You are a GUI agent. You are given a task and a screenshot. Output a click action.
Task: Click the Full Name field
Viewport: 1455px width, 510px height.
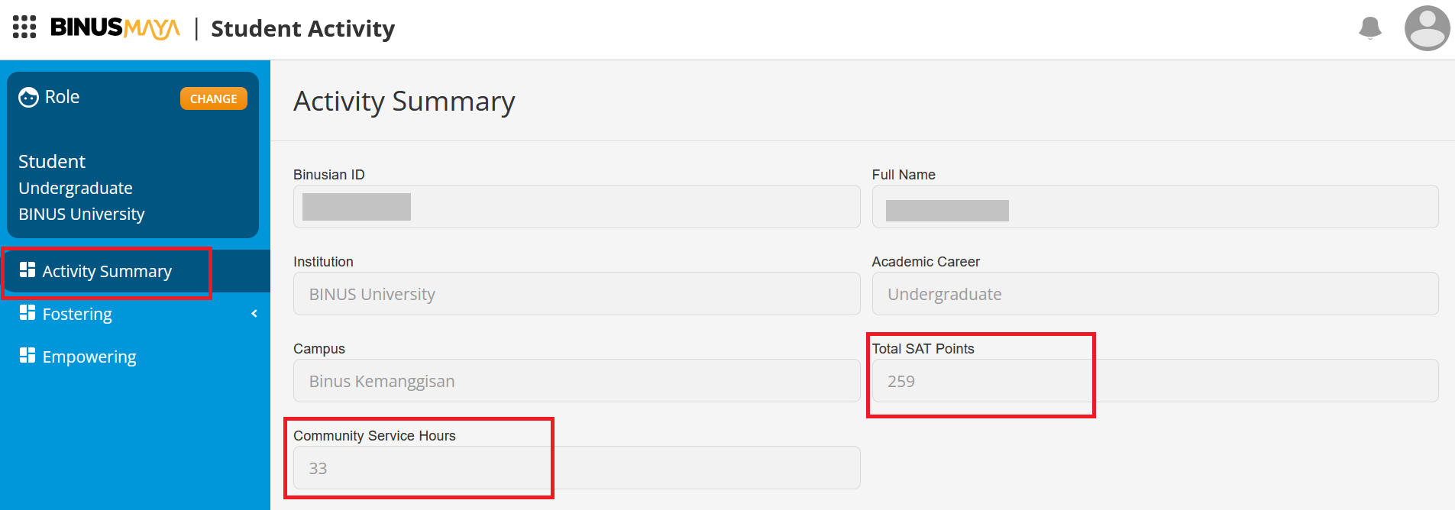[x=1155, y=206]
